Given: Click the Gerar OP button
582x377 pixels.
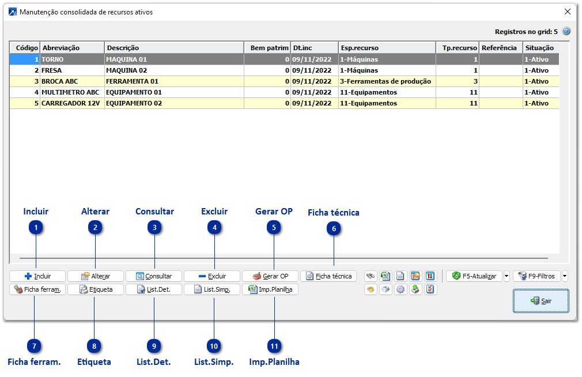Looking at the screenshot, I should [270, 276].
